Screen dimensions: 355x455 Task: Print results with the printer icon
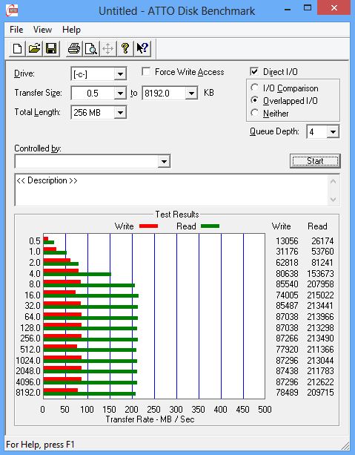(x=74, y=48)
